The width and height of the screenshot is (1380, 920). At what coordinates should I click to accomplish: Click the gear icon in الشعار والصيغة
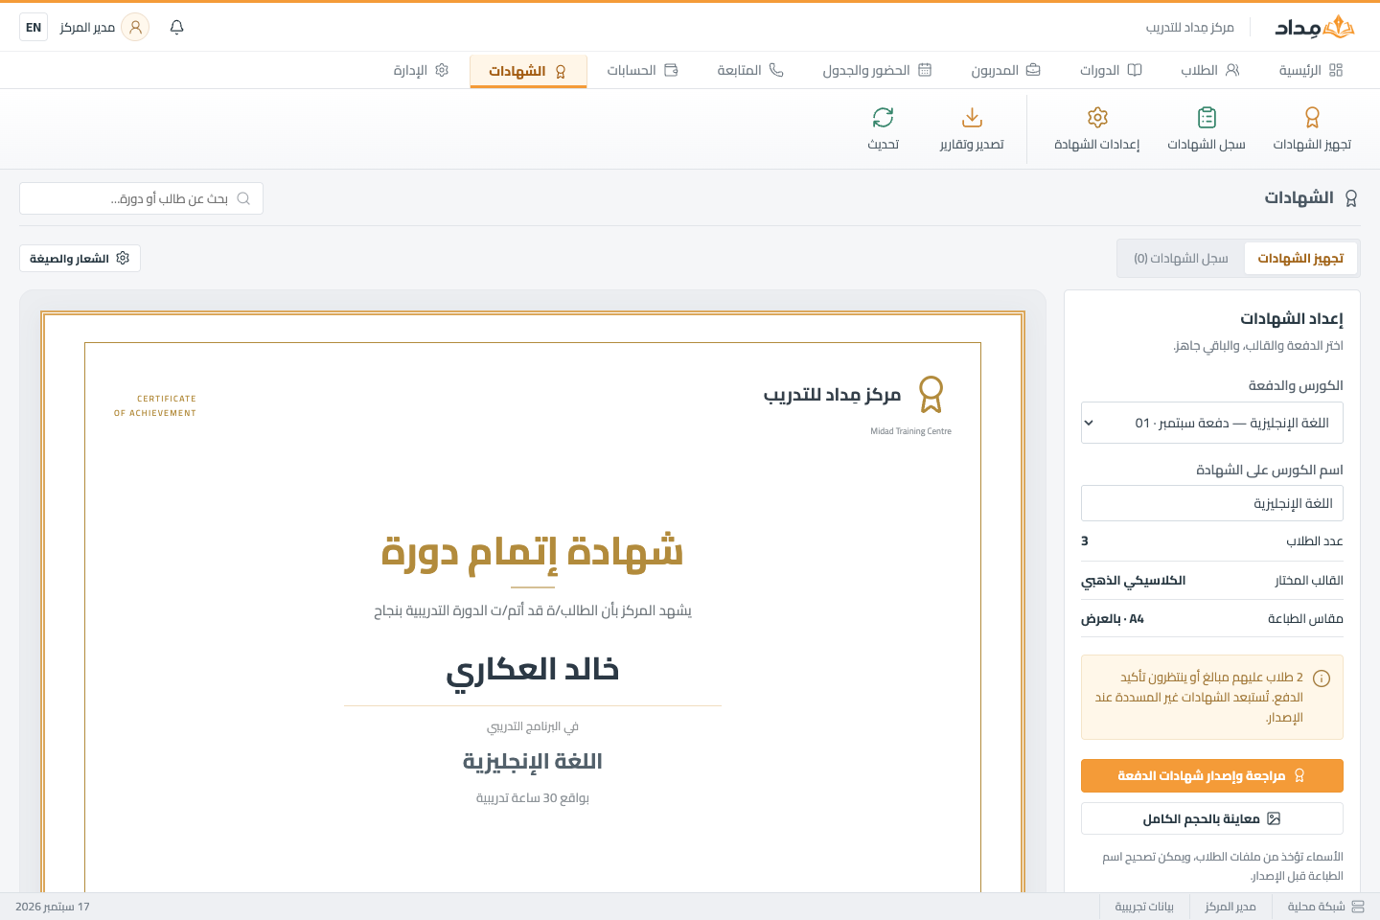123,258
